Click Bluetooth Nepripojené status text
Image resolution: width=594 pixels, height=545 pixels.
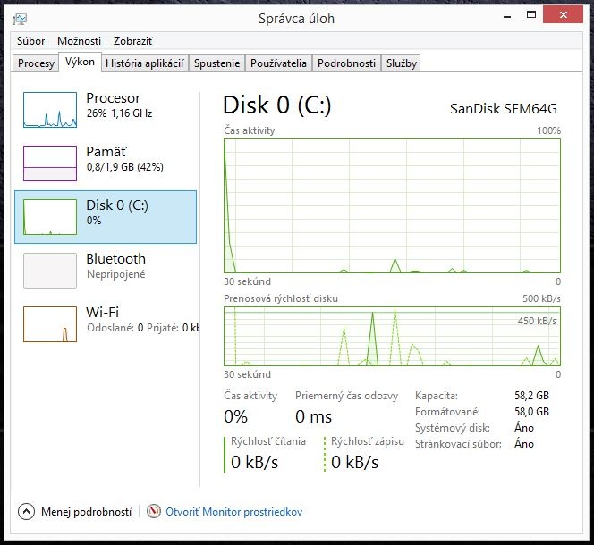point(116,274)
